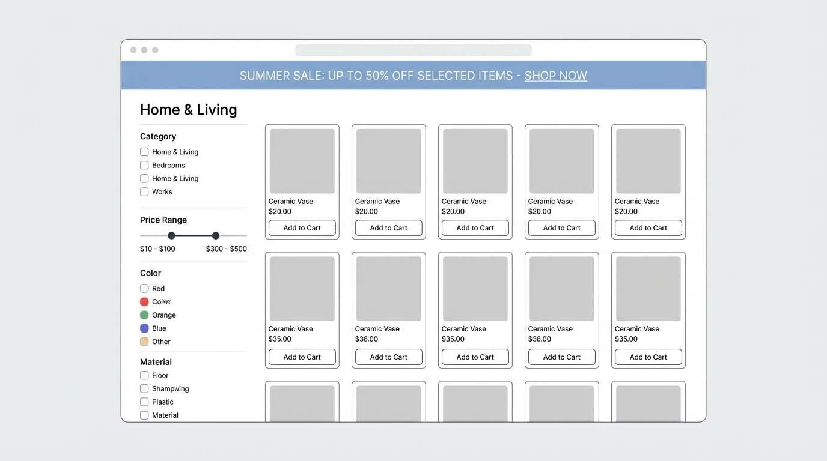Check the "Bedrooms" category filter
The image size is (827, 461).
[x=144, y=164]
